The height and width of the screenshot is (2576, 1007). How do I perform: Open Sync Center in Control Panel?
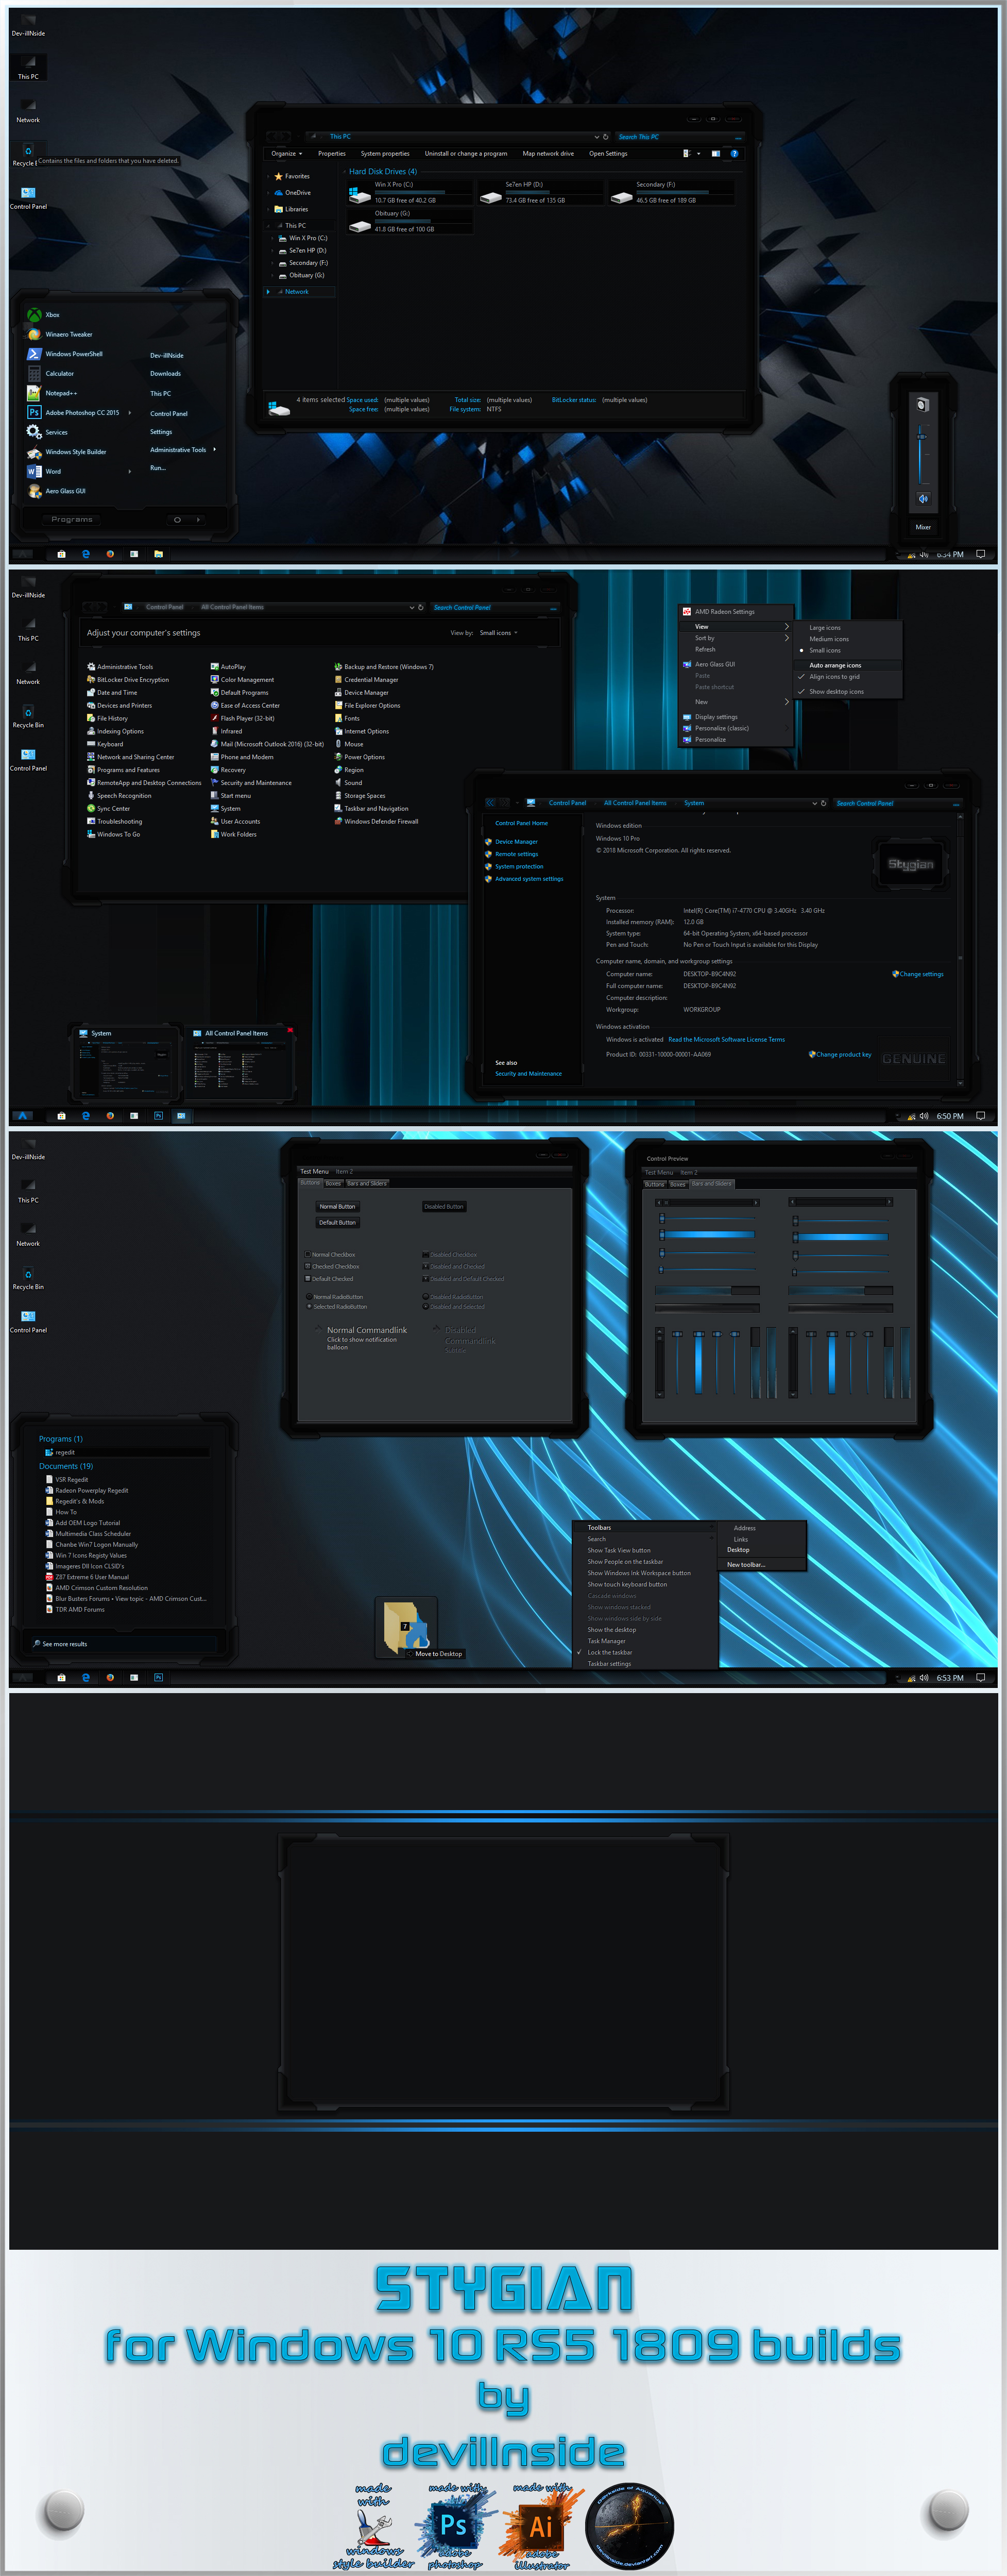[108, 808]
